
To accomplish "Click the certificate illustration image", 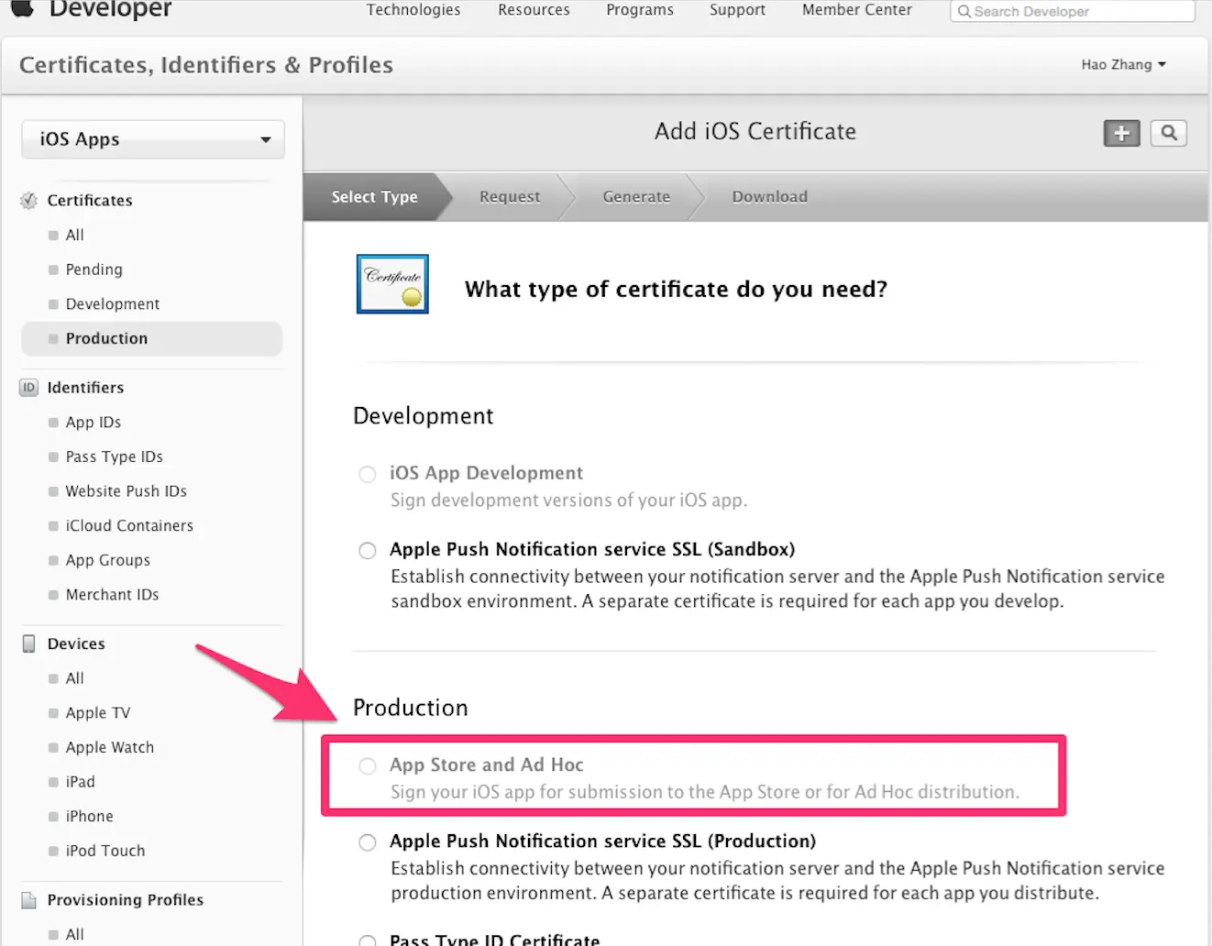I will point(392,284).
